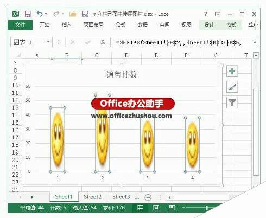Switch to Page Layout view icon
This screenshot has height=218, width=266.
click(156, 208)
